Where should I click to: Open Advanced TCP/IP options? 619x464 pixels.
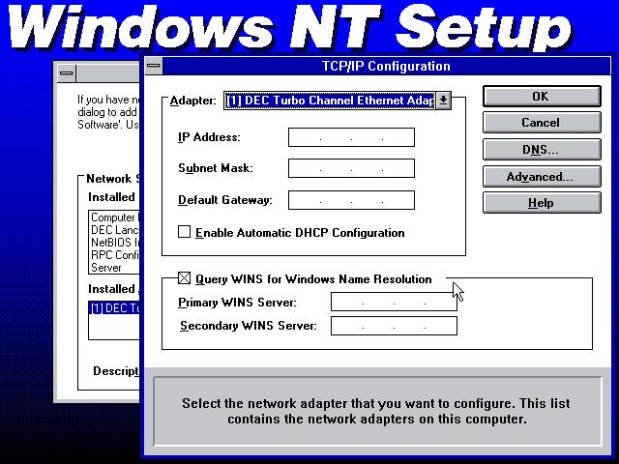click(x=542, y=176)
